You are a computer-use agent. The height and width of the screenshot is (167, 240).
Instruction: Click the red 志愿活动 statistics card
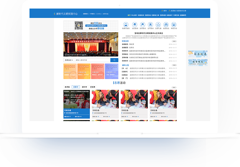98,71
